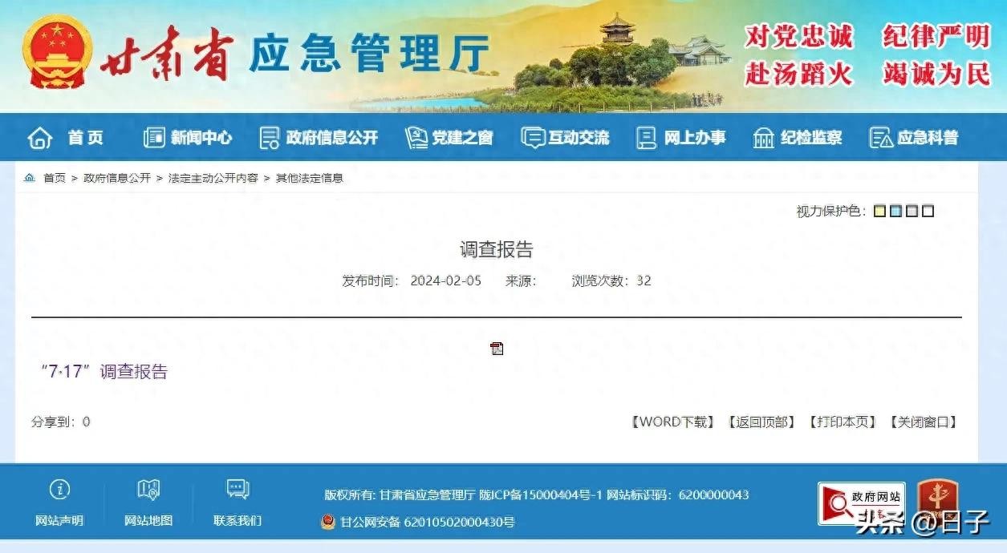Select the blue eye-protection color swatch
The width and height of the screenshot is (1007, 553).
click(x=895, y=212)
